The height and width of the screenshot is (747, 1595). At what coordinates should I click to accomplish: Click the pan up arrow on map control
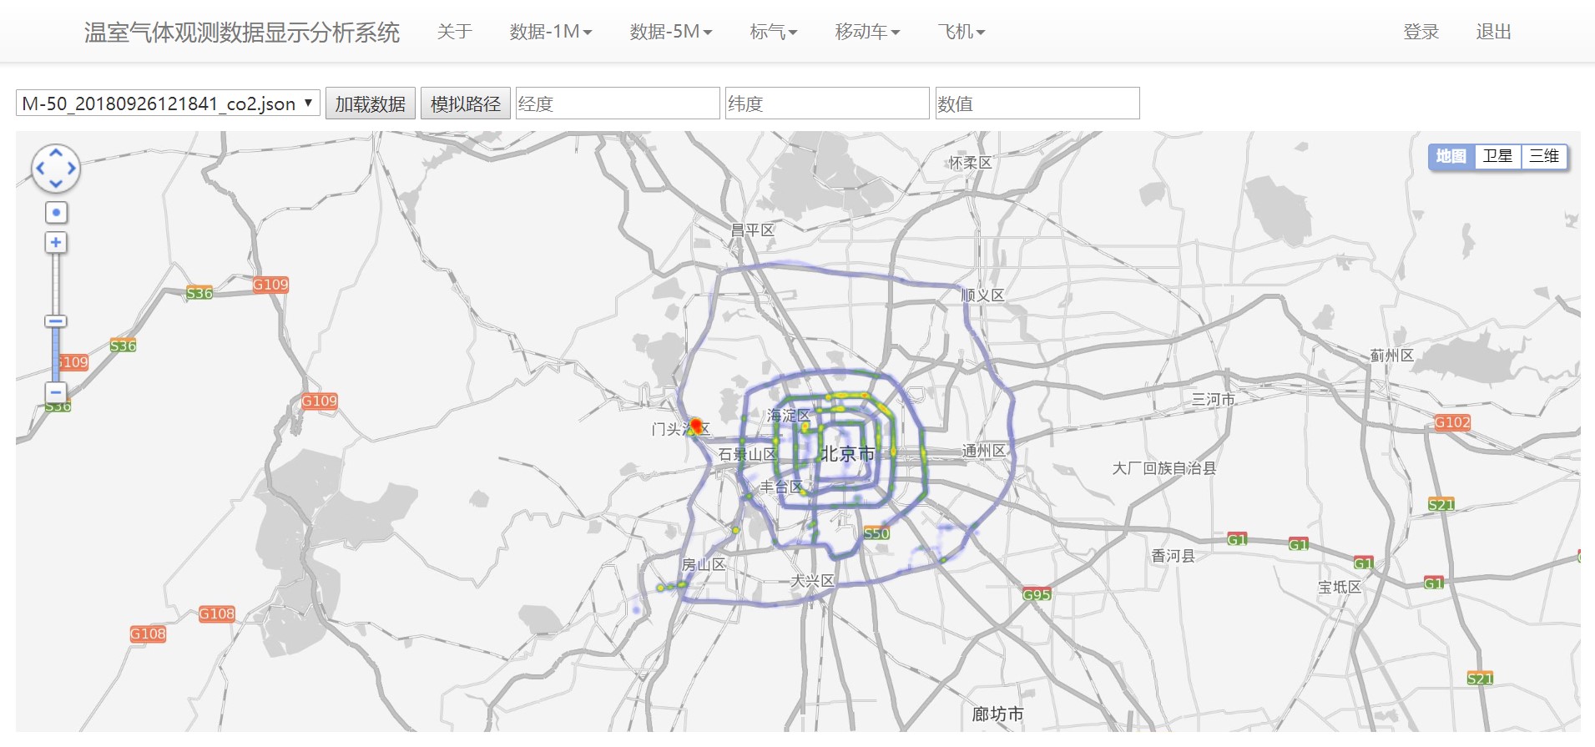(x=56, y=153)
